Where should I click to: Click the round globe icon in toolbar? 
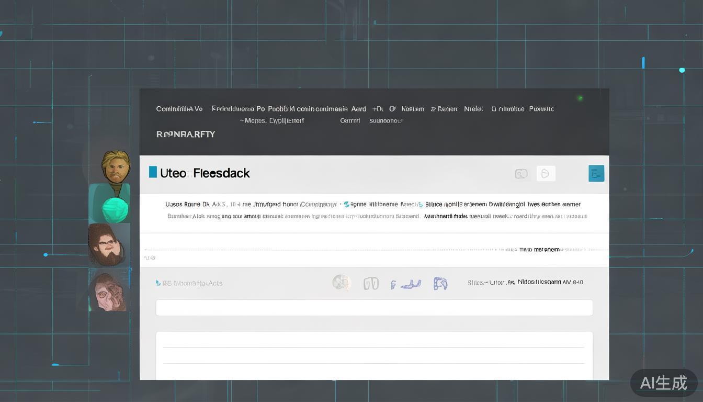(341, 283)
